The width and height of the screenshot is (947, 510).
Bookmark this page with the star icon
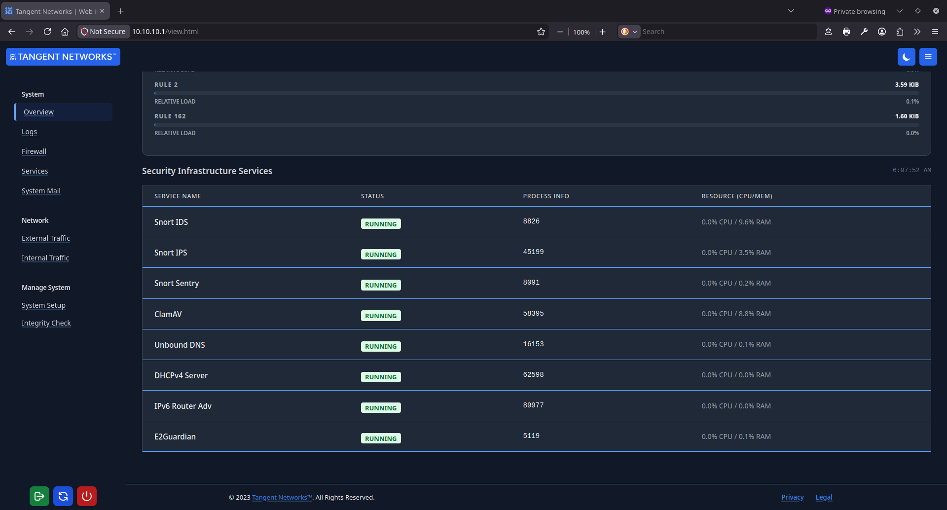541,32
